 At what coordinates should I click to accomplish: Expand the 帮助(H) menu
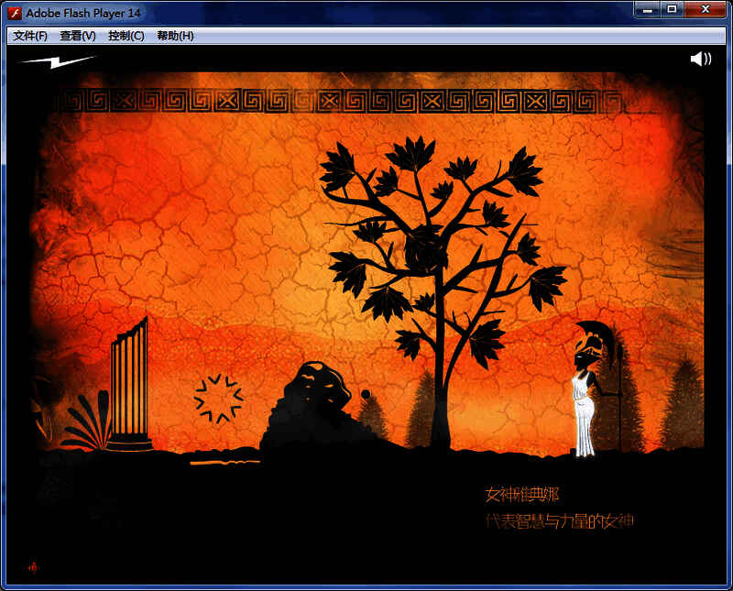tap(175, 36)
